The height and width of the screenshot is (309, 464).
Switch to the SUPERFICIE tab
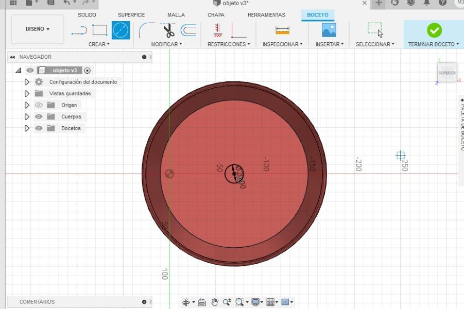click(131, 15)
